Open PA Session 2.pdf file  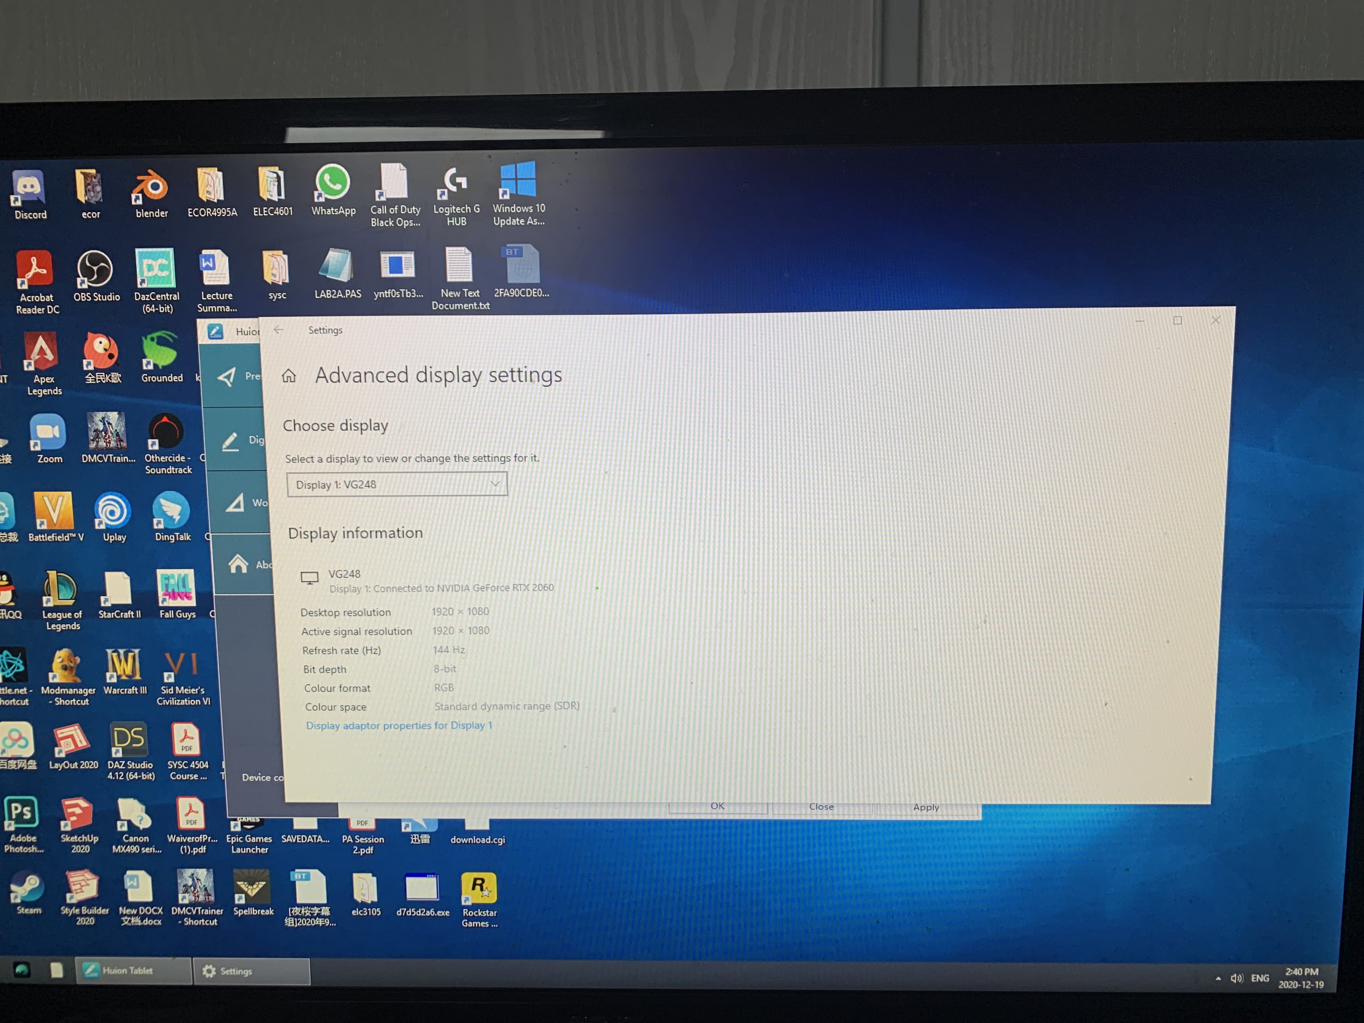[362, 836]
